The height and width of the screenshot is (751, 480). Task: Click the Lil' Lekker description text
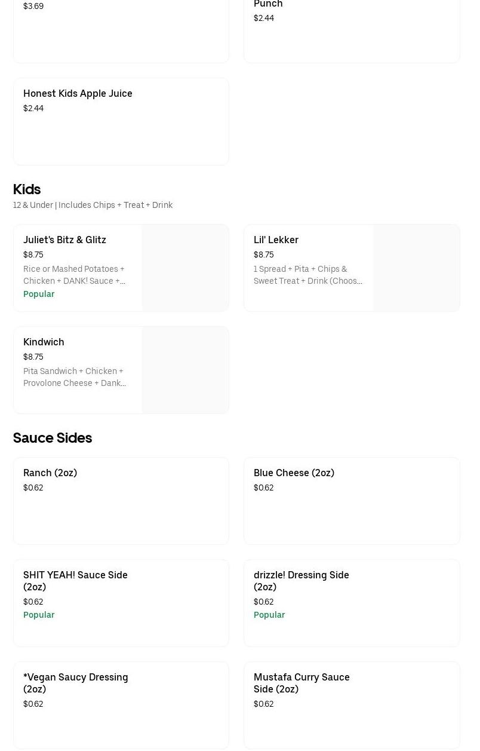[307, 275]
